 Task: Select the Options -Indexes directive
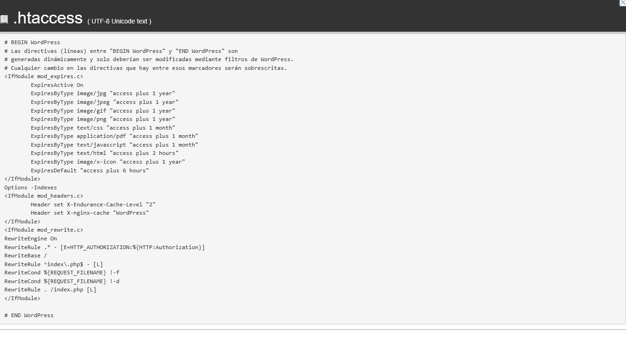(x=30, y=187)
